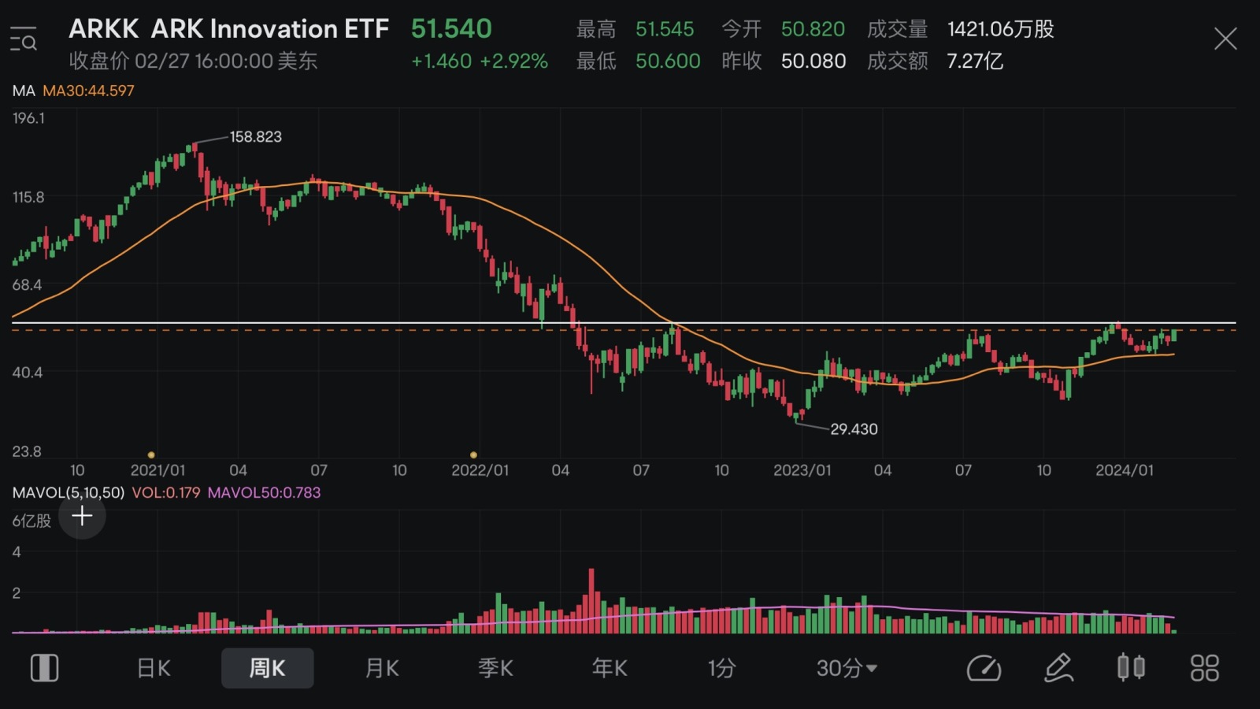
Task: Switch to daily K chart tab
Action: pyautogui.click(x=154, y=668)
